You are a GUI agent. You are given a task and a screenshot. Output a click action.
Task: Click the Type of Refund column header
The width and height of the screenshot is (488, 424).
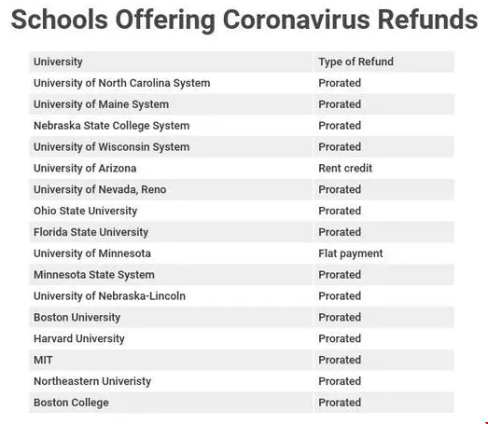[x=356, y=62]
